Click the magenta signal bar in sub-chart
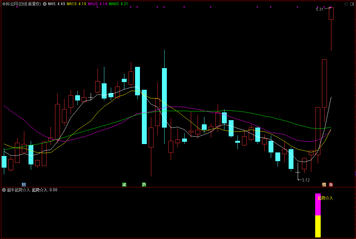This screenshot has width=356, height=239. pyautogui.click(x=318, y=204)
